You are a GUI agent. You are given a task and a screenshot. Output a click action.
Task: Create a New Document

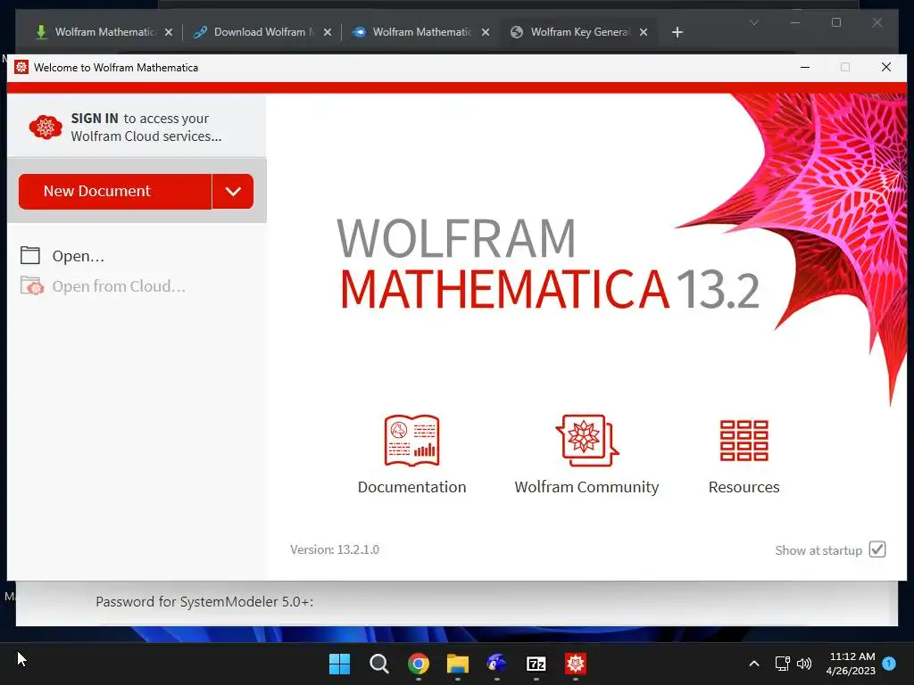[x=115, y=191]
